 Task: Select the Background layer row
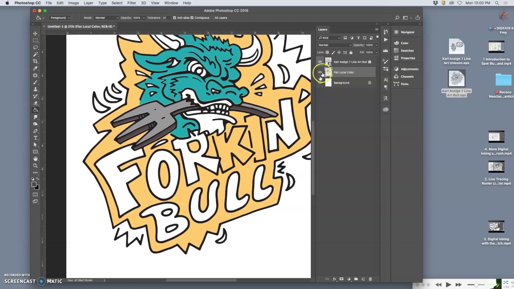[346, 83]
